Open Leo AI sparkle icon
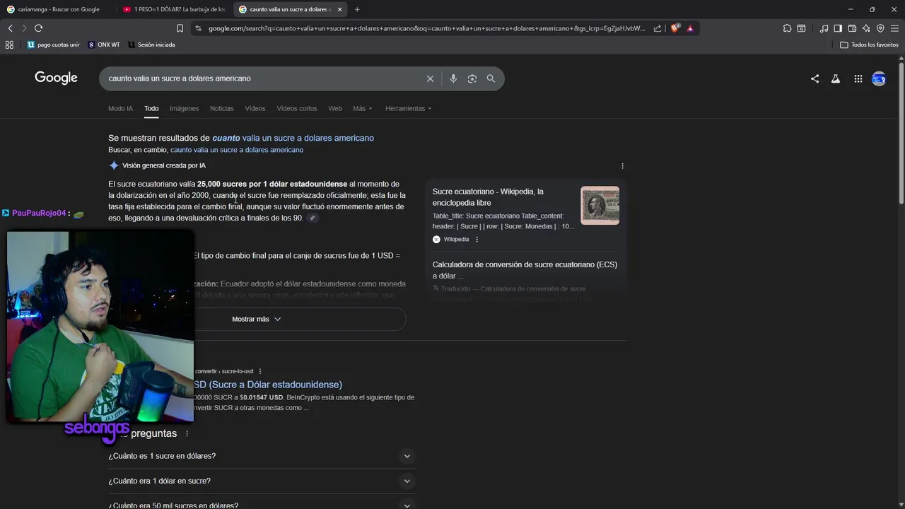 pyautogui.click(x=866, y=28)
